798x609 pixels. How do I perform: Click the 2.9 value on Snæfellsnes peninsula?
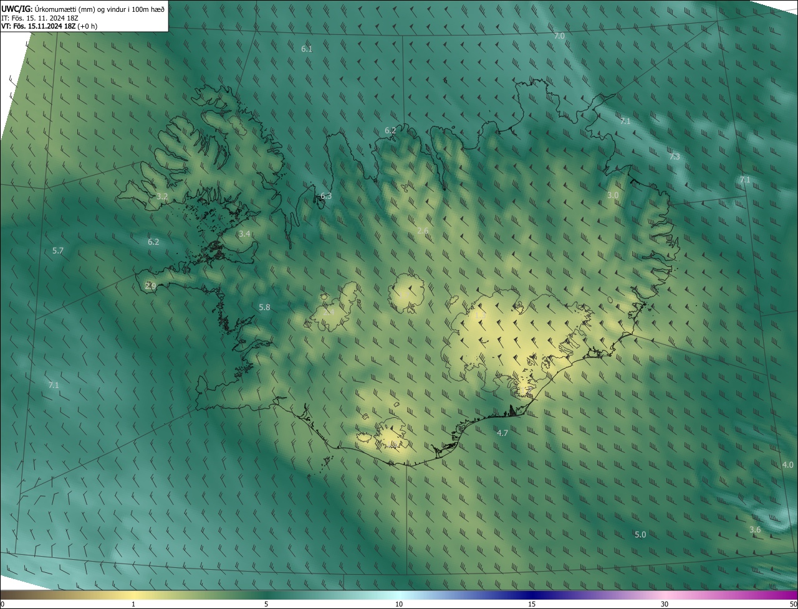point(150,286)
